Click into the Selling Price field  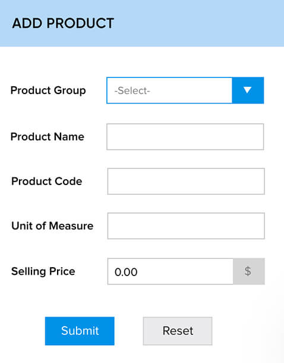(x=171, y=271)
